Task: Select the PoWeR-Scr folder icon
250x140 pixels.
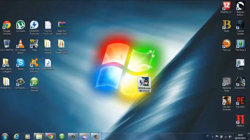Action: [x=7, y=83]
